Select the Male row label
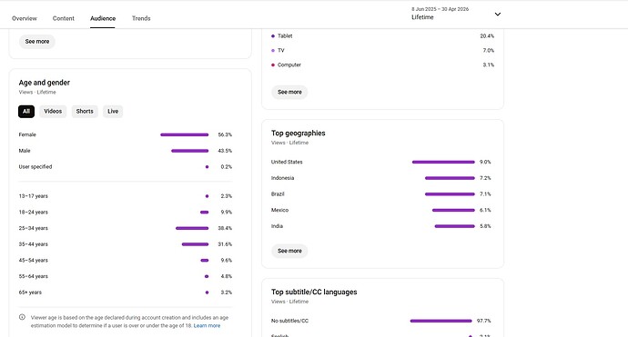 [x=25, y=151]
